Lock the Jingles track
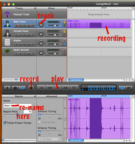The image size is (135, 144). [29, 45]
